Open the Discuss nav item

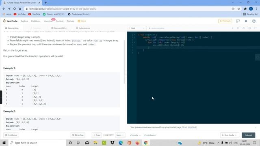point(70,21)
